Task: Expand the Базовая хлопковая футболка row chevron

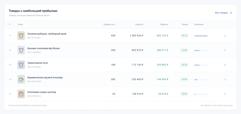Action: pyautogui.click(x=225, y=50)
